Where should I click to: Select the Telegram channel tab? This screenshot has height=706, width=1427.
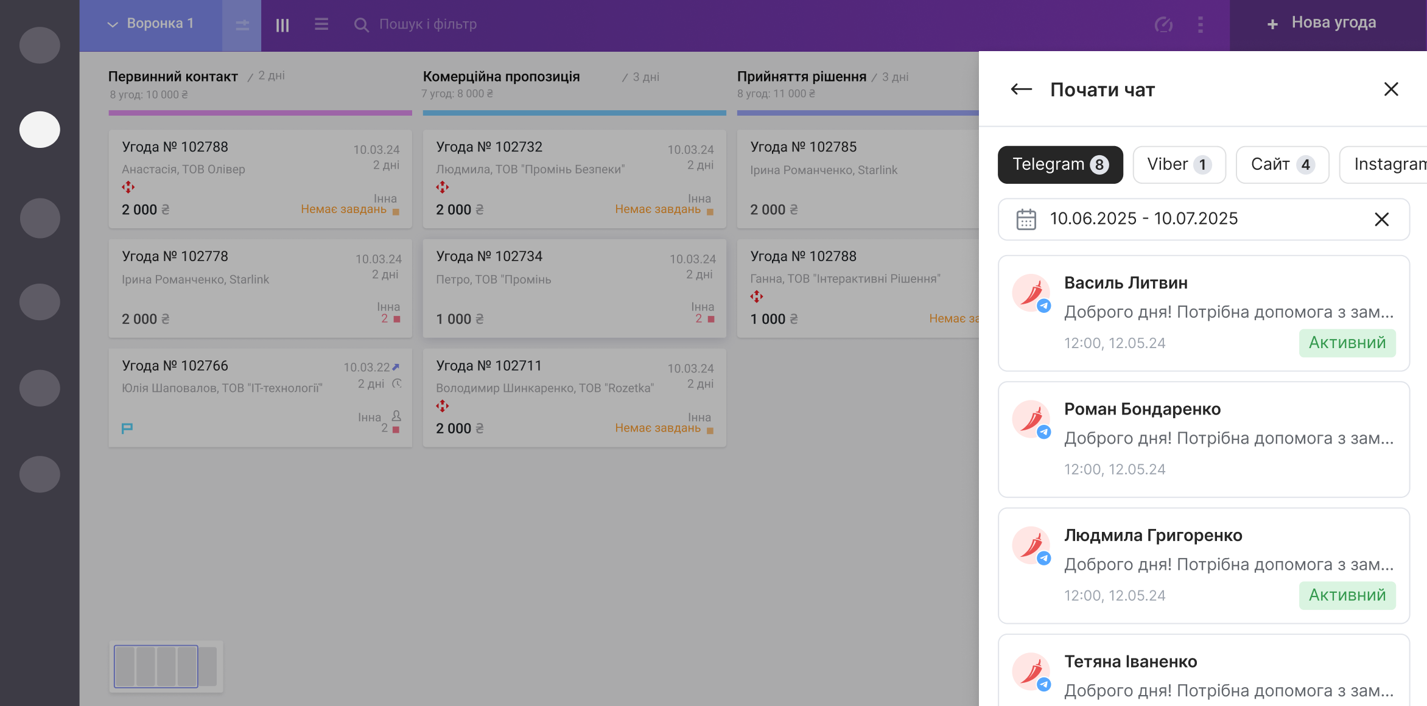1060,164
